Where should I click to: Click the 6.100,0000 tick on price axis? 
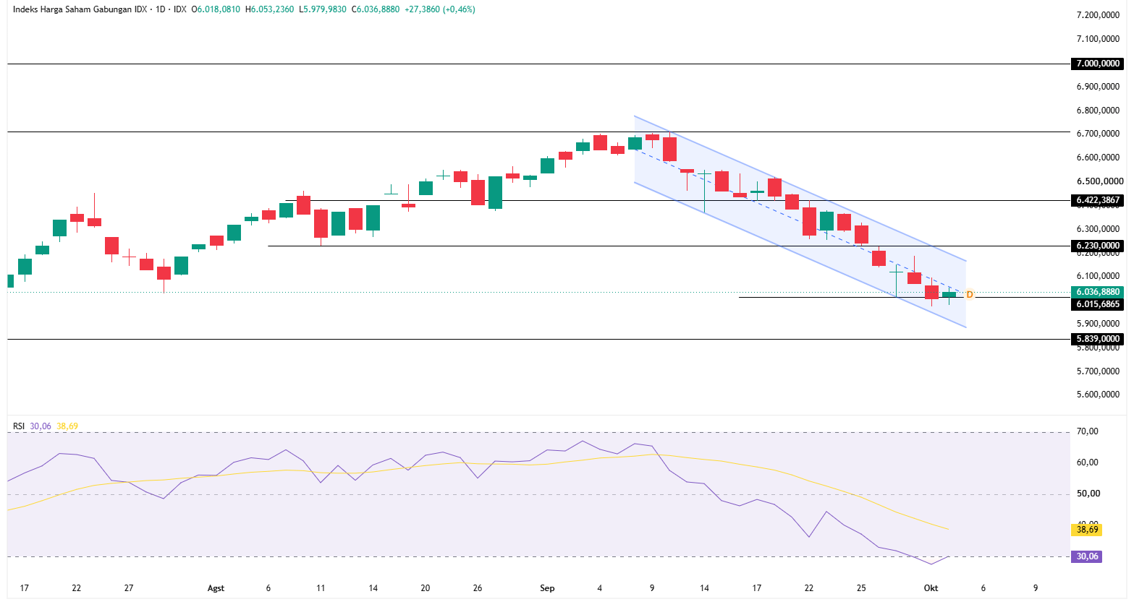pos(1099,276)
